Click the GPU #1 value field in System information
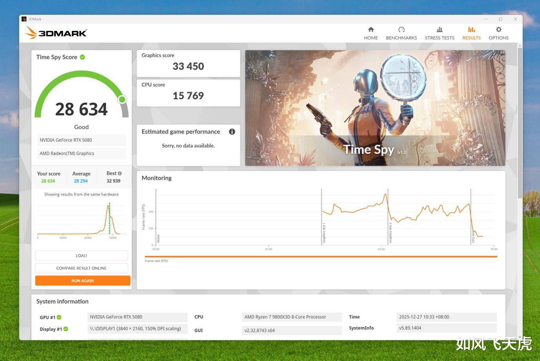 137,317
